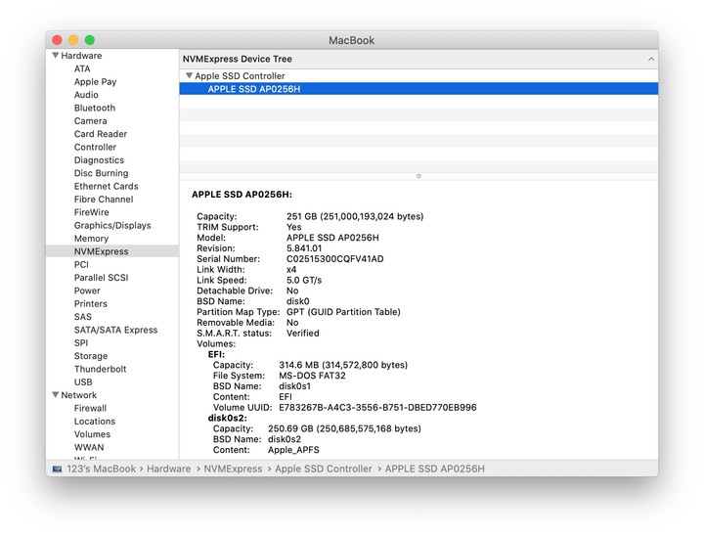Screen dimensions: 704x537
Task: Click APPLE SSD AP0256H in path bar
Action: click(434, 469)
